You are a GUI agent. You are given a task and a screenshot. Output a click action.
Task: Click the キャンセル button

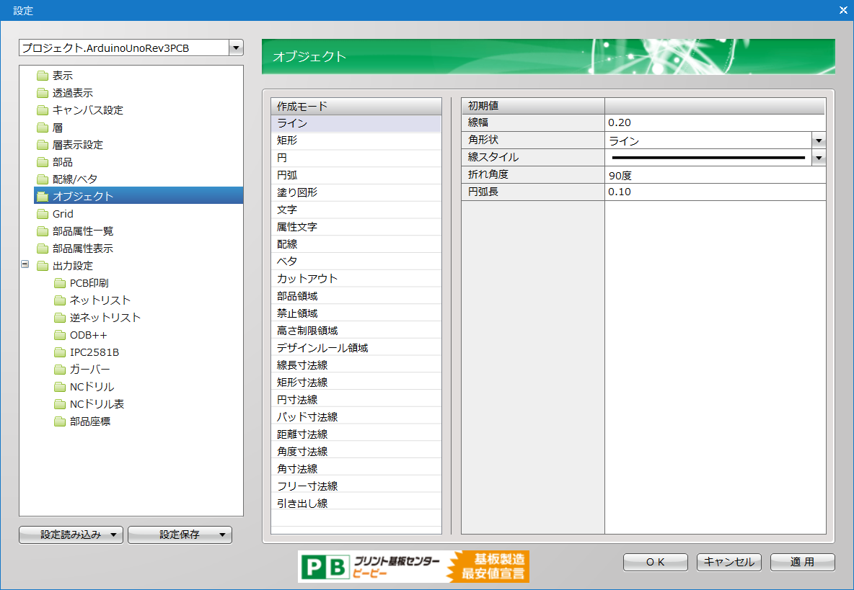point(729,562)
